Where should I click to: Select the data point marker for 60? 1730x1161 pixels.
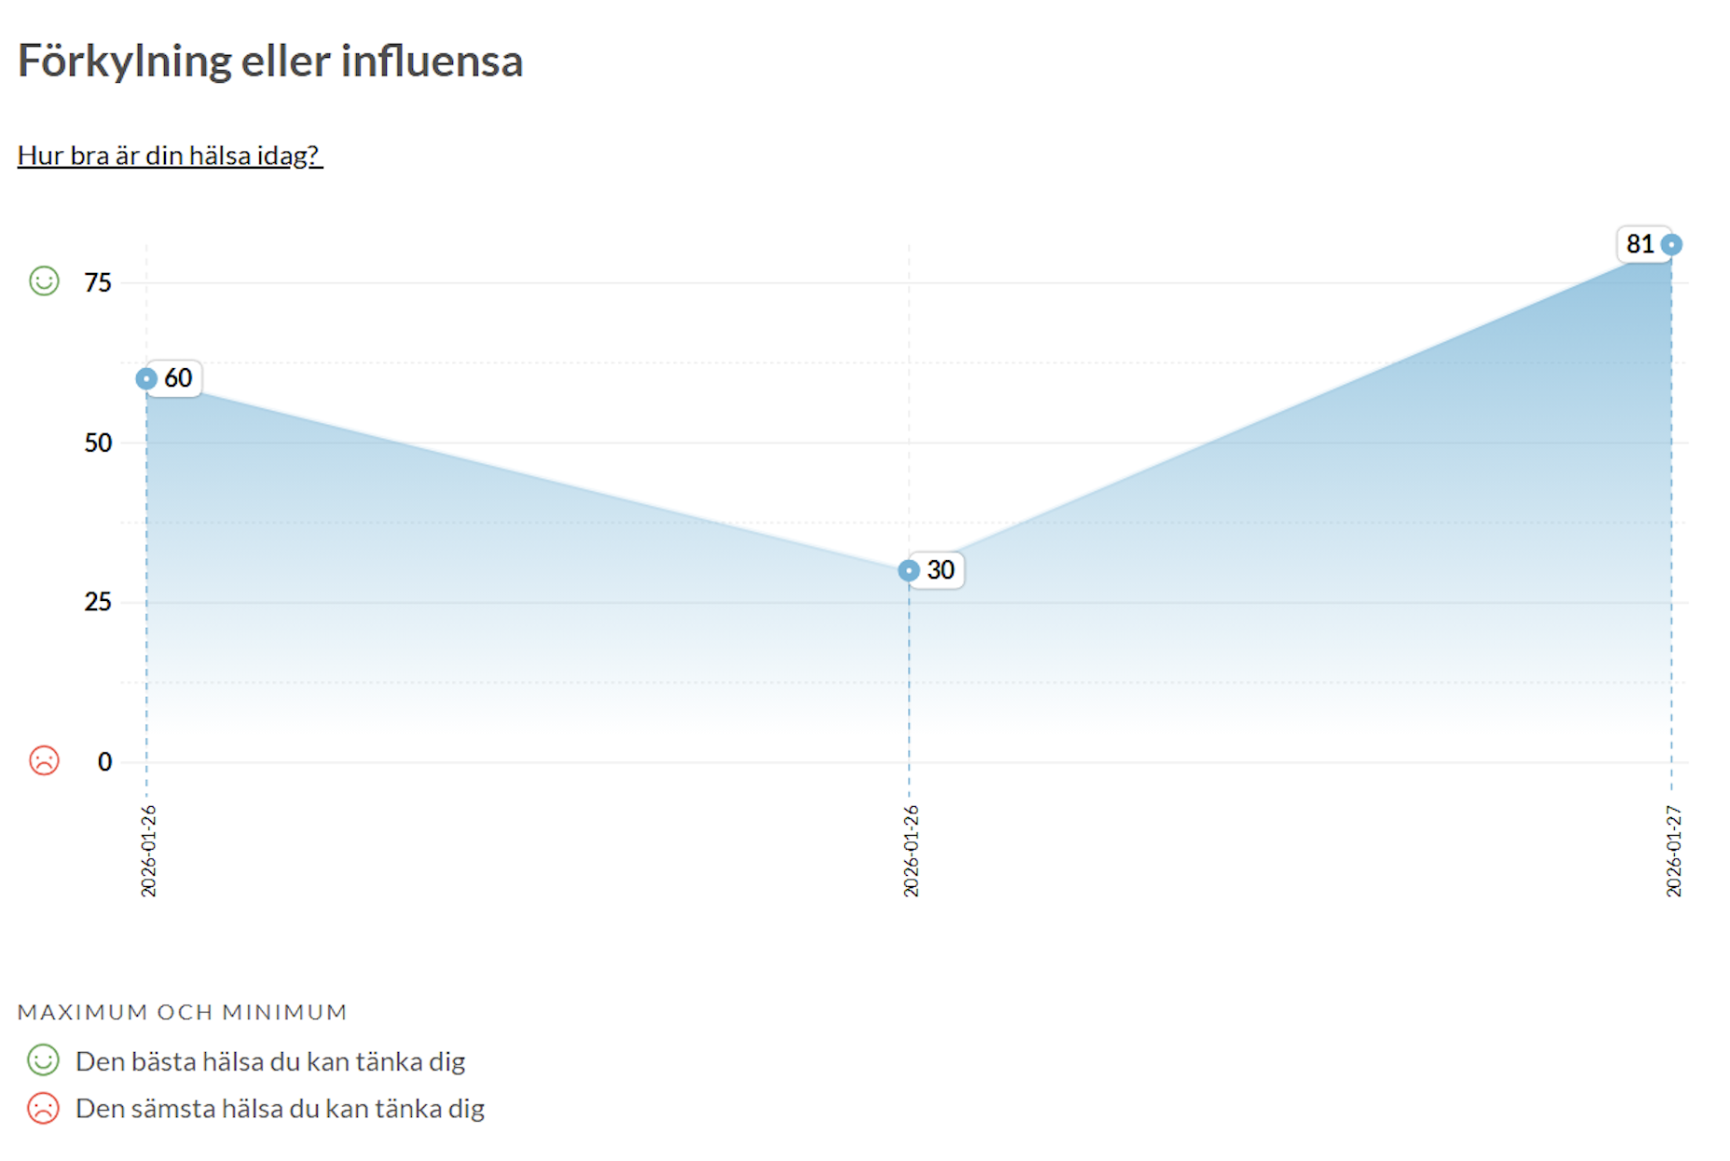pyautogui.click(x=146, y=378)
